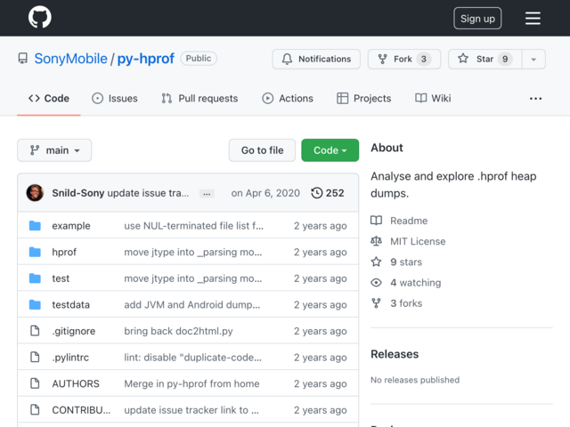Image resolution: width=570 pixels, height=427 pixels.
Task: Switch to the Actions tab
Action: click(x=288, y=99)
